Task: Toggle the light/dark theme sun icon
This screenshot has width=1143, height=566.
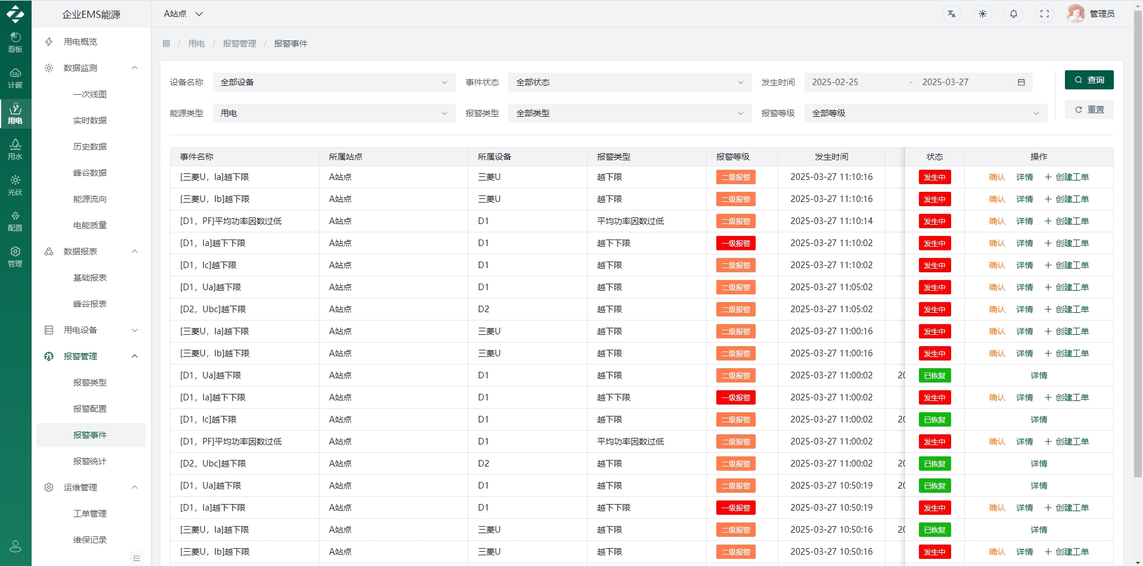Action: pyautogui.click(x=983, y=14)
